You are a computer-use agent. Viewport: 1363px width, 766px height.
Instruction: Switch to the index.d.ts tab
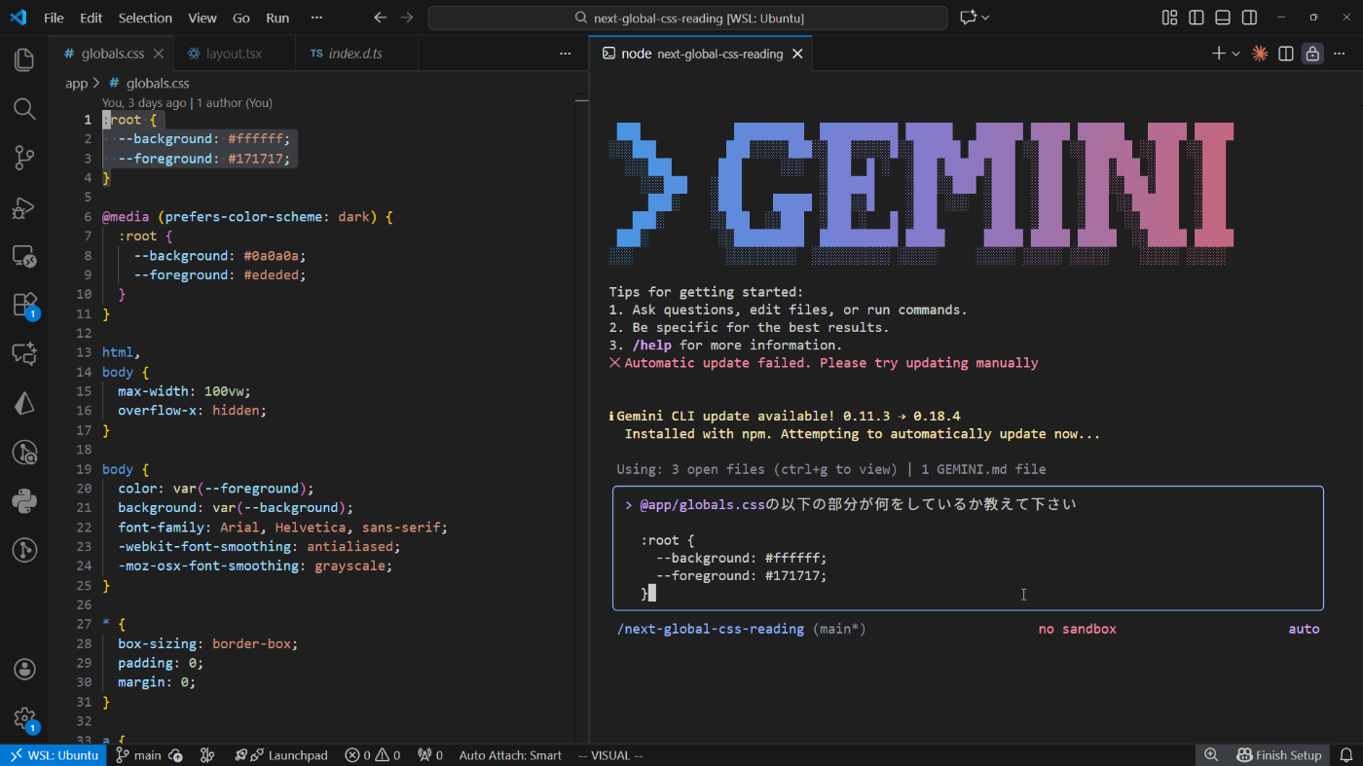[x=356, y=54]
